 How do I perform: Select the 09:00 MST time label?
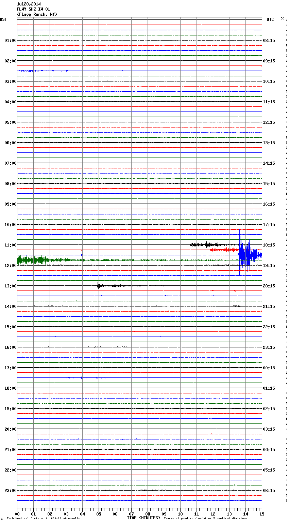pyautogui.click(x=10, y=204)
